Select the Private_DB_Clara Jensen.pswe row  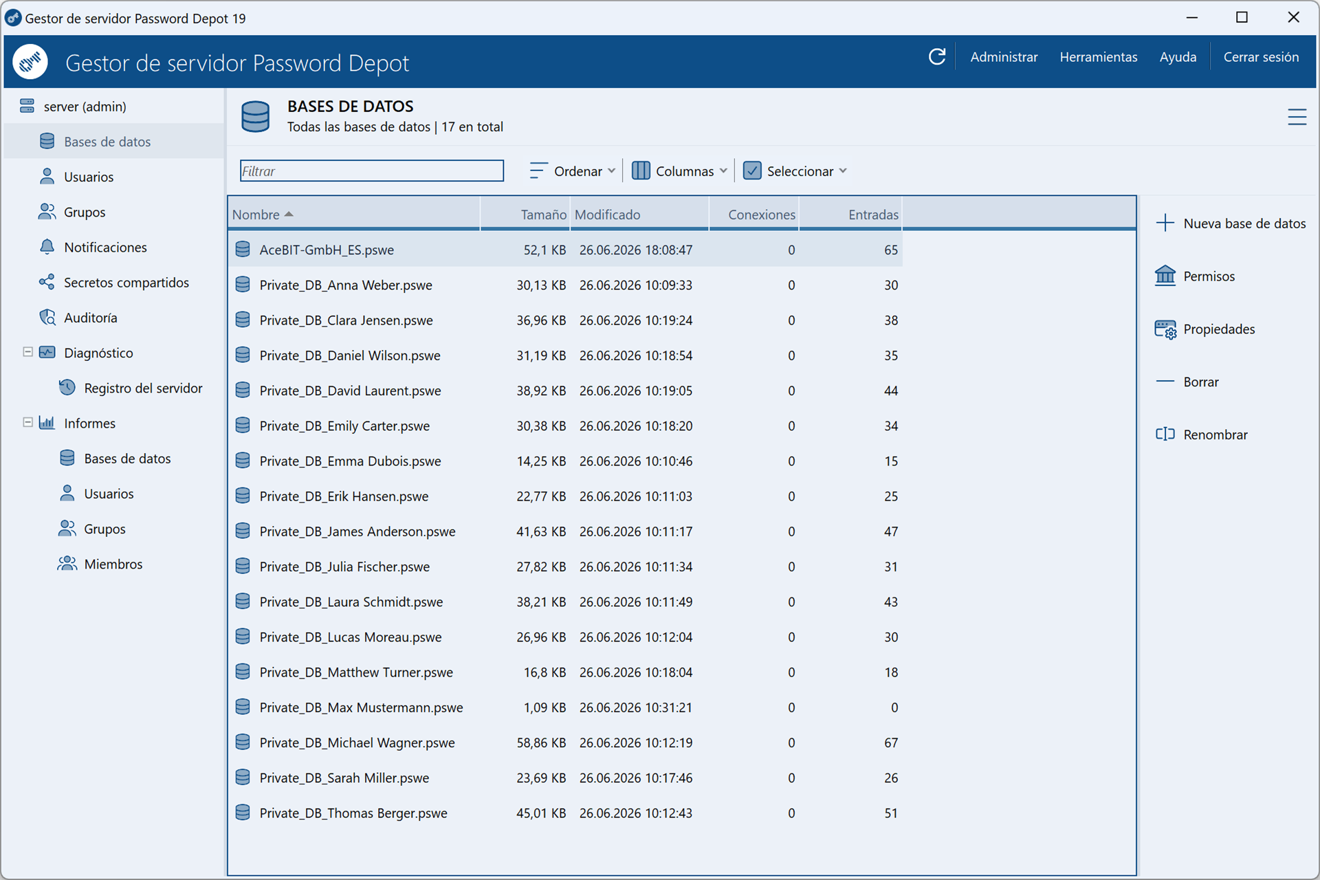tap(565, 320)
